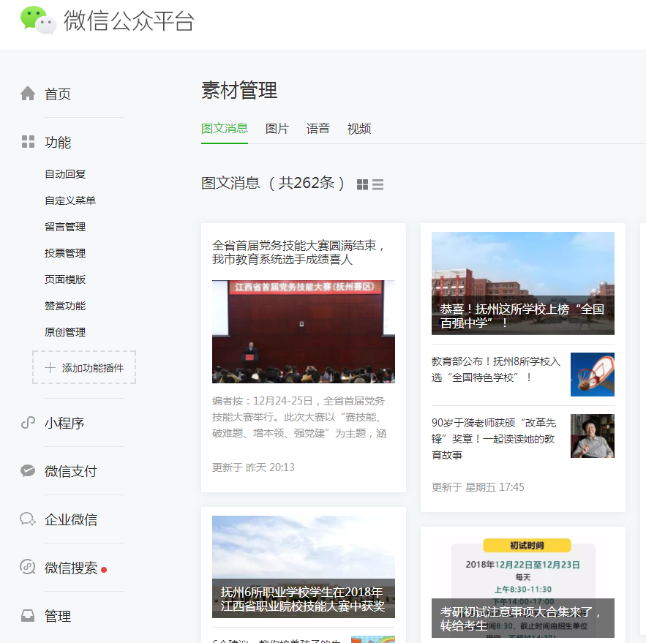Click the chat bubble icon beside 企业微信

[28, 519]
